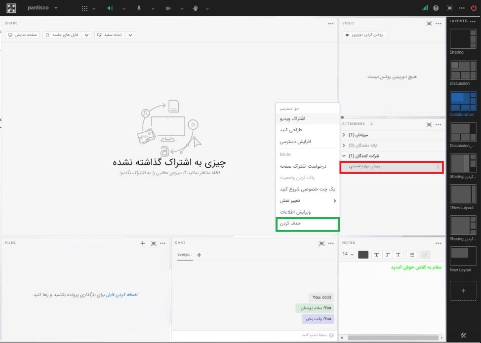The width and height of the screenshot is (481, 343).
Task: Add a file with FILES plus icon
Action: pyautogui.click(x=143, y=243)
